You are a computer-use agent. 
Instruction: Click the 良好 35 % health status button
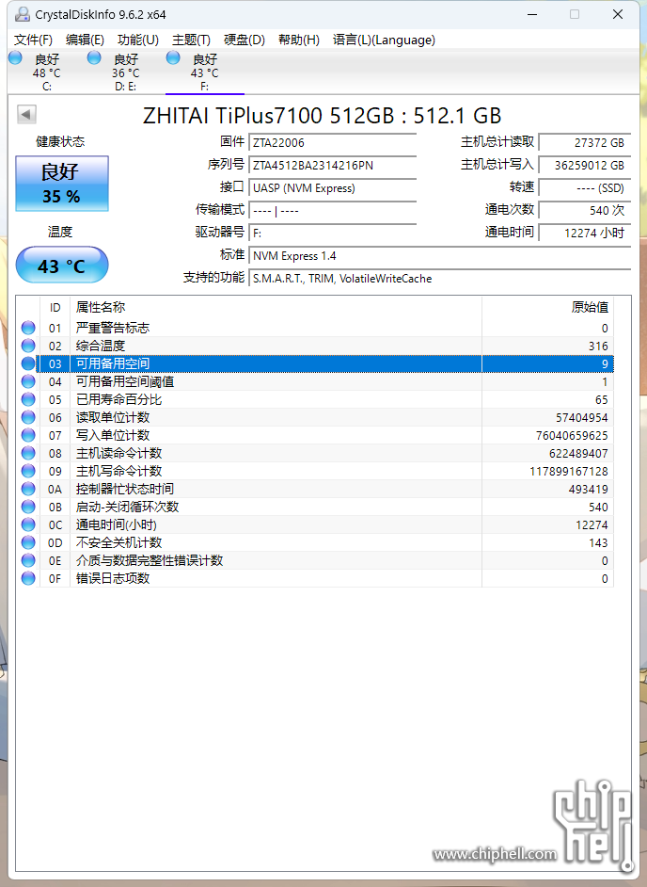click(61, 184)
